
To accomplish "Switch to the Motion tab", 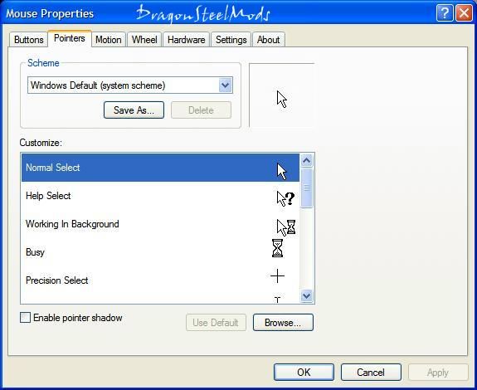I will [109, 40].
